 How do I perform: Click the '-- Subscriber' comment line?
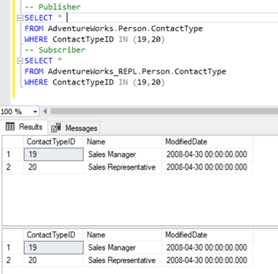(55, 50)
